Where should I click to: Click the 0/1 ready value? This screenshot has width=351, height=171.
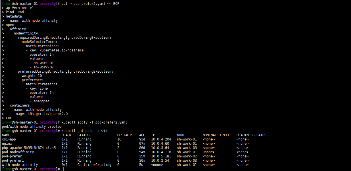(x=64, y=165)
